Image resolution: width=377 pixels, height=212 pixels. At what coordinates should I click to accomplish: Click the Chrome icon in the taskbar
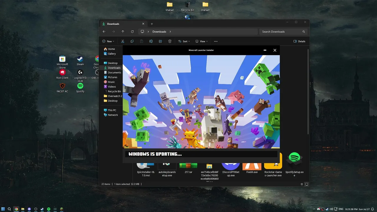[16, 209]
